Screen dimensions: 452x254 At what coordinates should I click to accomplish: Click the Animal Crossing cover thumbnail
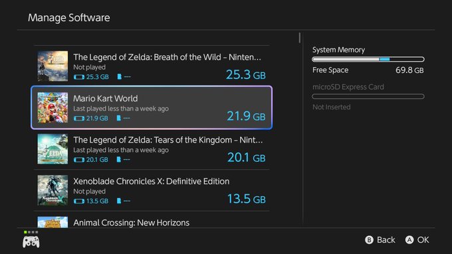point(53,222)
